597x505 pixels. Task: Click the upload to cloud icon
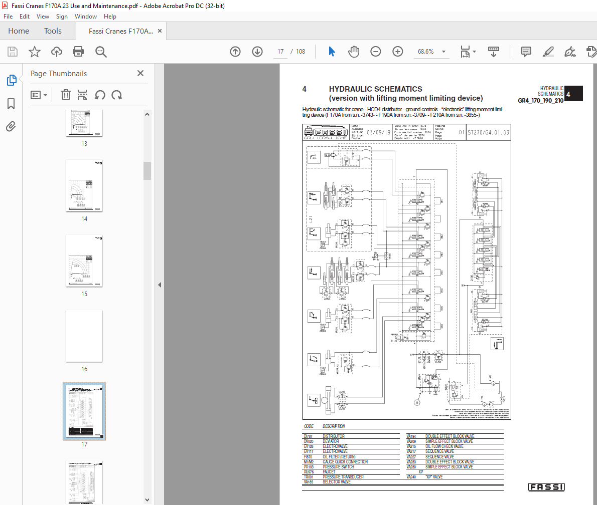(x=57, y=52)
